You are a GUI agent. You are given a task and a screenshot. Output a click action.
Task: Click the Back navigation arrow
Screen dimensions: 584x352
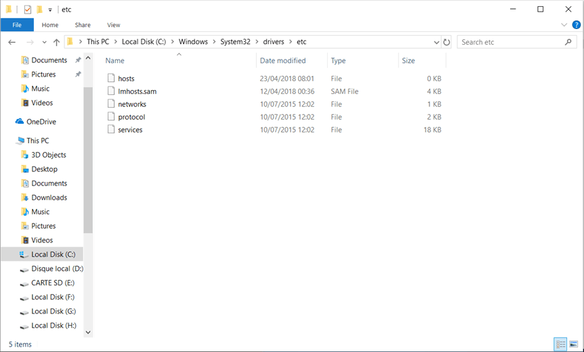pos(12,42)
